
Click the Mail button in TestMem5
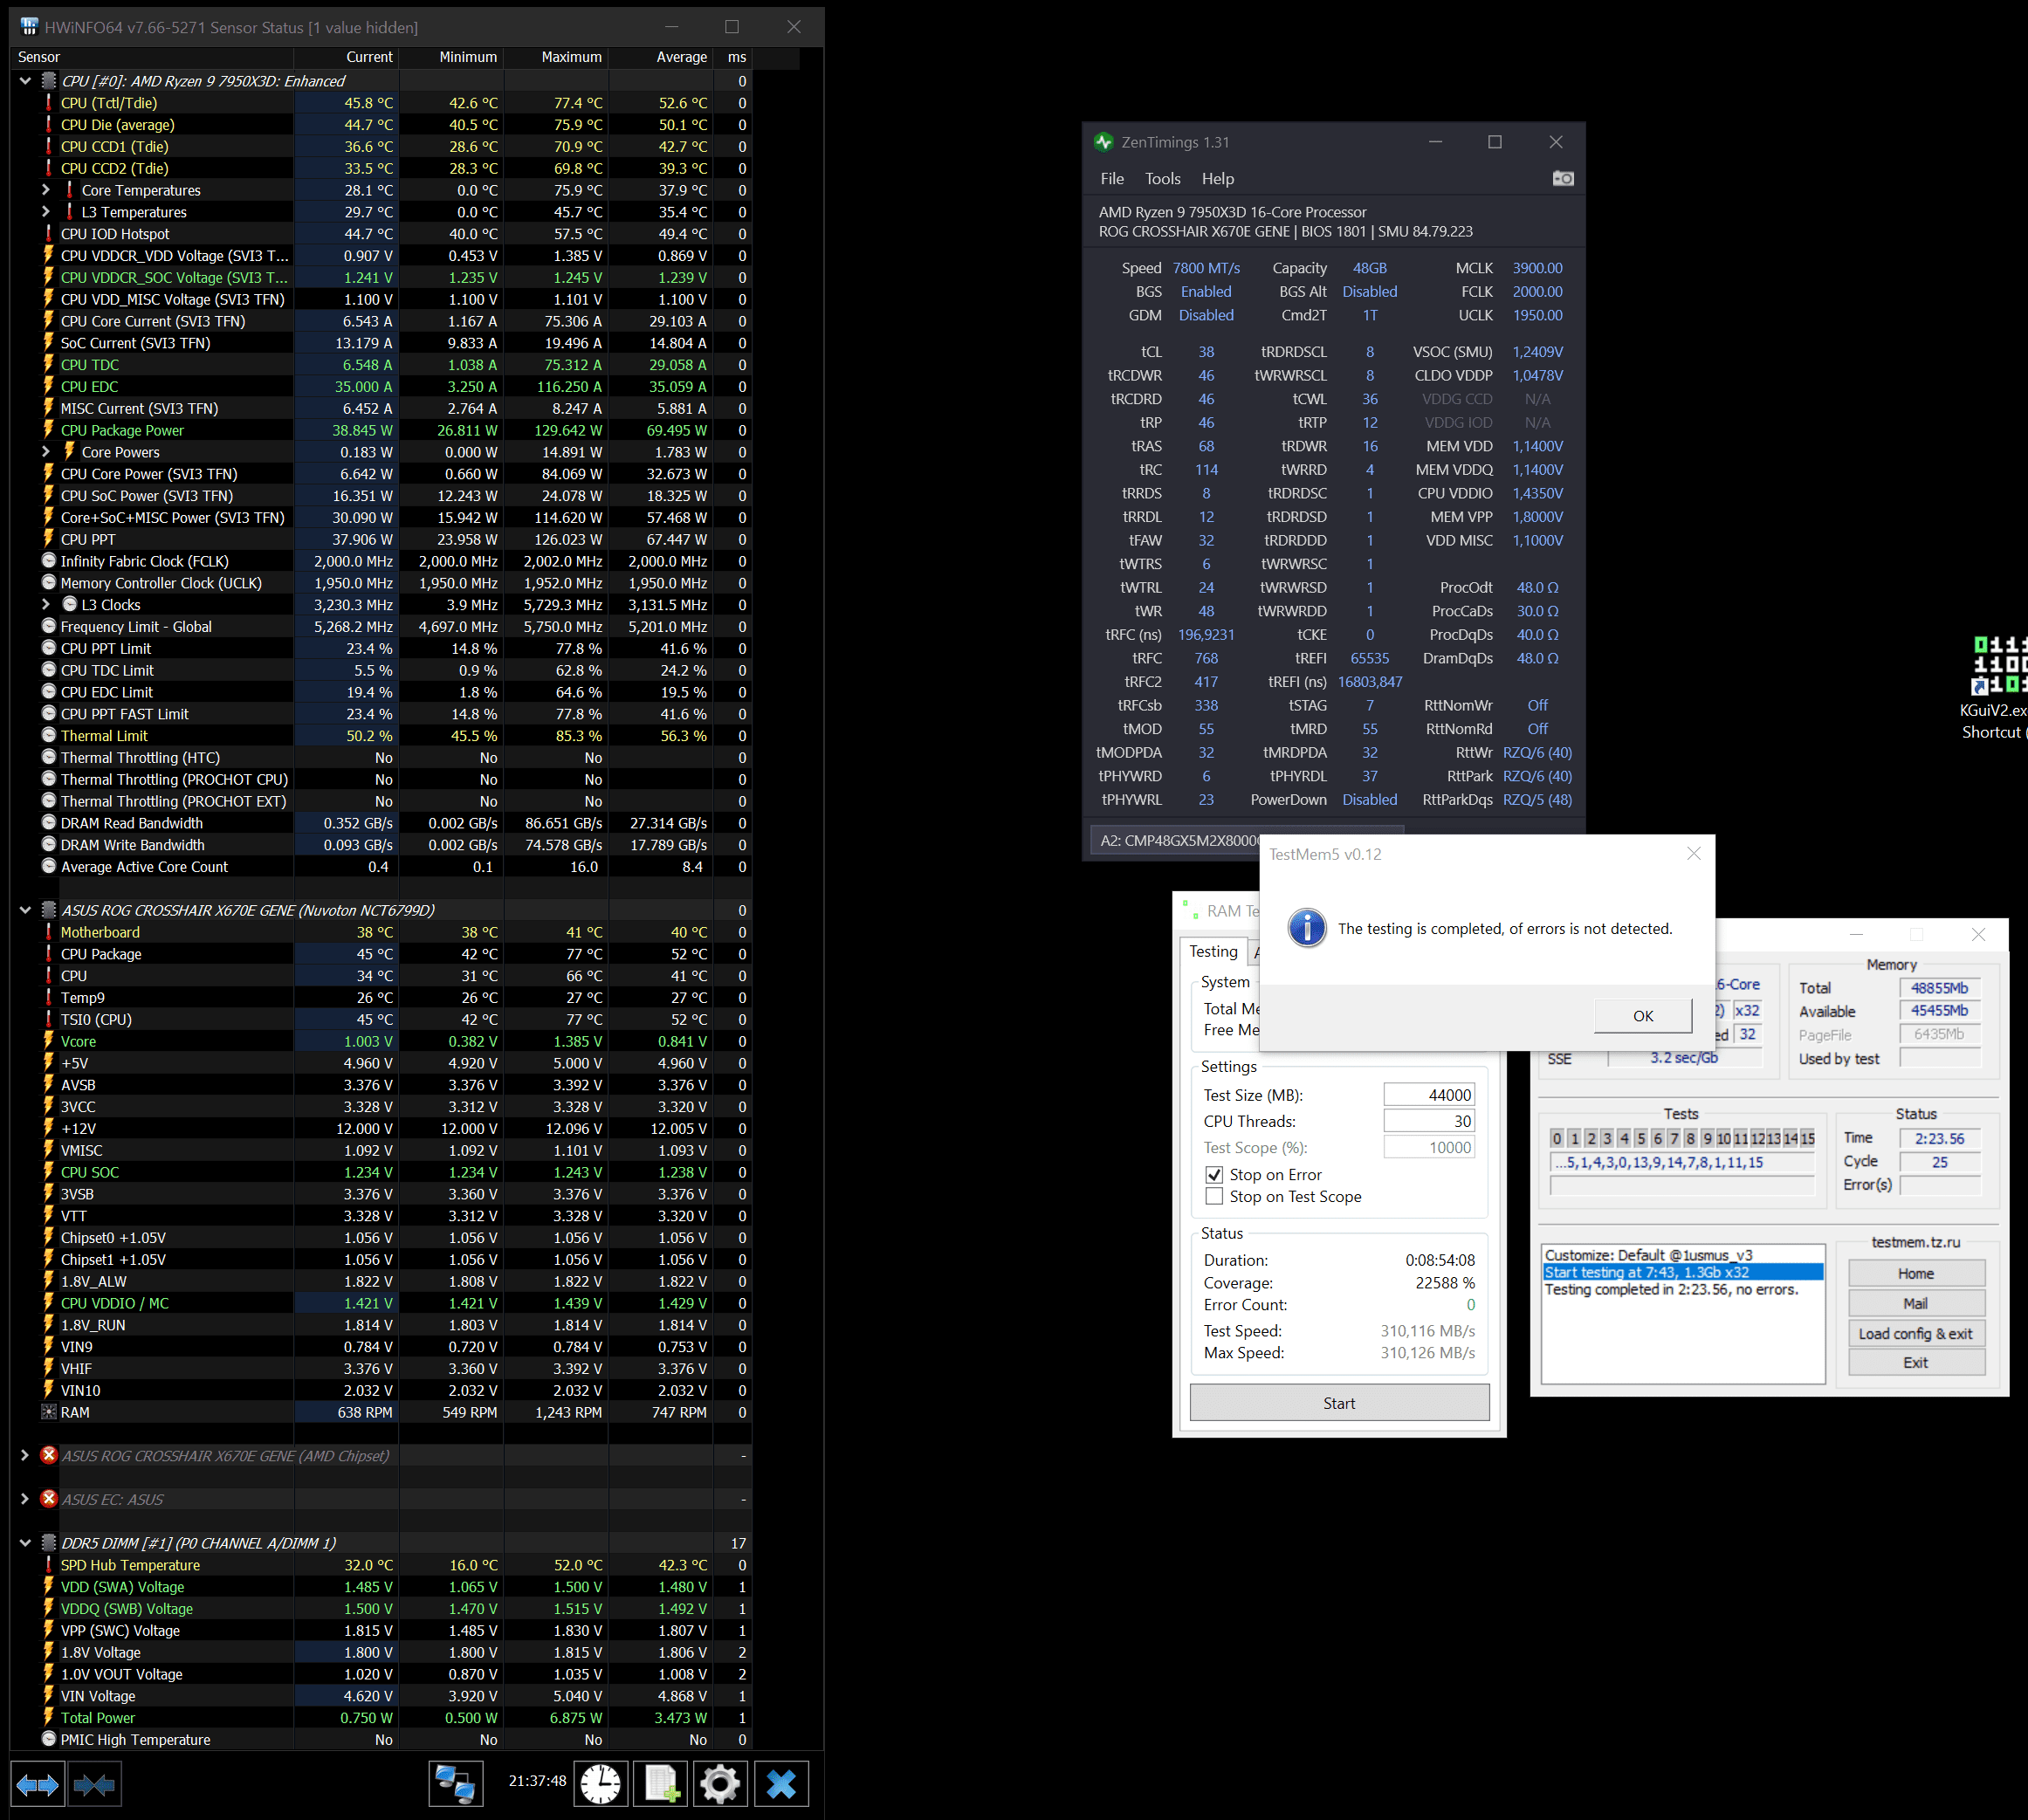[x=1915, y=1303]
